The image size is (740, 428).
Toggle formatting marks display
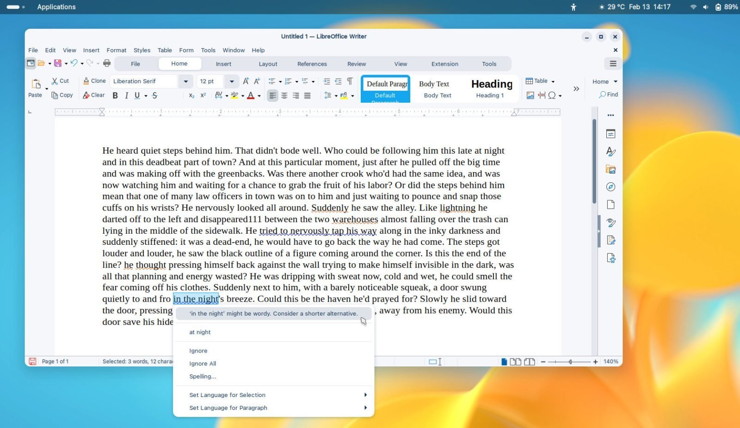pos(349,81)
